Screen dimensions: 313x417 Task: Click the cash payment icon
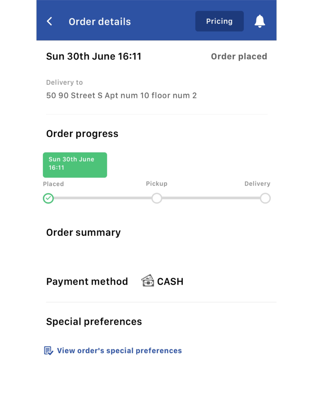pyautogui.click(x=147, y=281)
